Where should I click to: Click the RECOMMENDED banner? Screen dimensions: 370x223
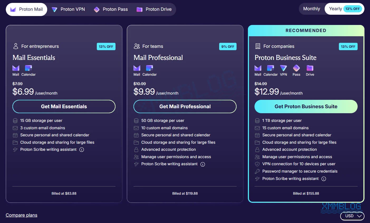tap(306, 30)
